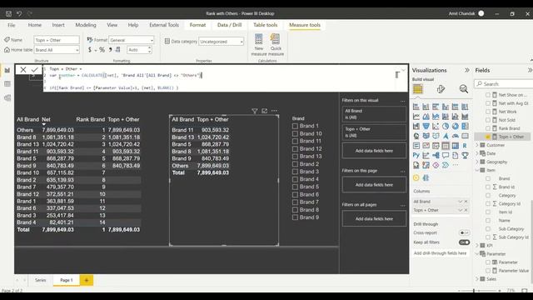Open the Table tools tab
The width and height of the screenshot is (533, 300).
pyautogui.click(x=265, y=25)
